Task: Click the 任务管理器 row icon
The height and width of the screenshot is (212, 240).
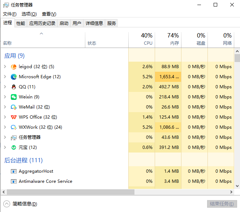Action: coord(14,138)
